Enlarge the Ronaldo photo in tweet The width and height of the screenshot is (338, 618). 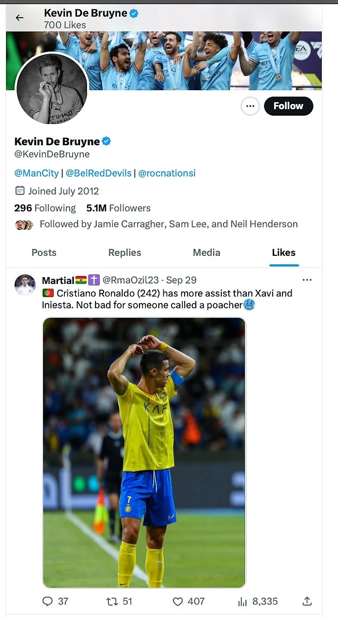(x=144, y=452)
